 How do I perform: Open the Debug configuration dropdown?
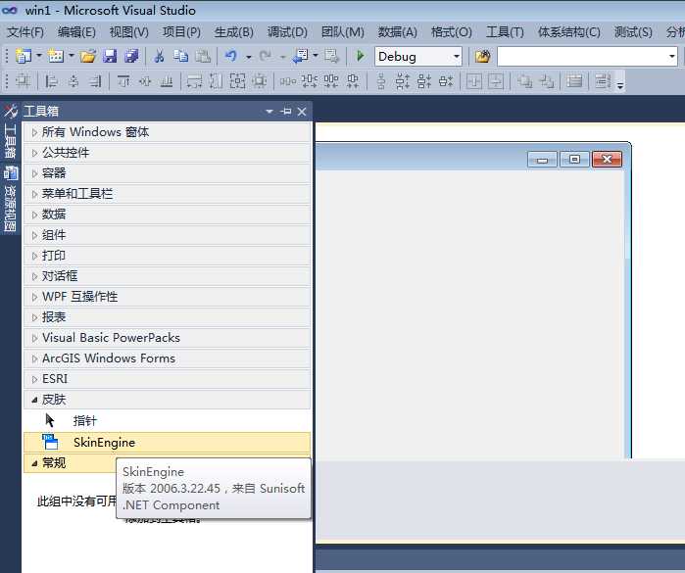point(457,57)
